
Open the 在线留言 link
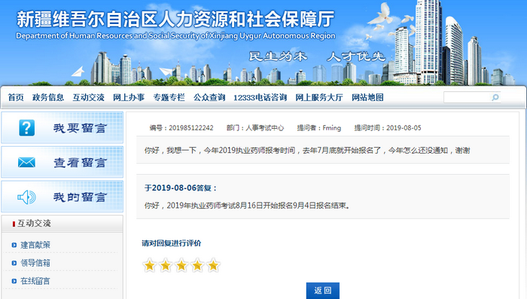coord(35,281)
